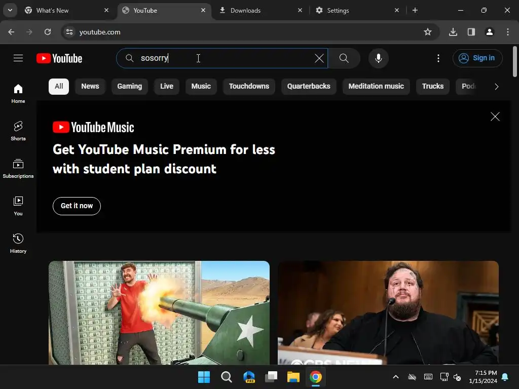Viewport: 519px width, 389px height.
Task: Open the You section in sidebar
Action: pos(18,206)
